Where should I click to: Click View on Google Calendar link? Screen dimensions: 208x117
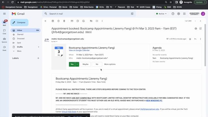coord(79,50)
